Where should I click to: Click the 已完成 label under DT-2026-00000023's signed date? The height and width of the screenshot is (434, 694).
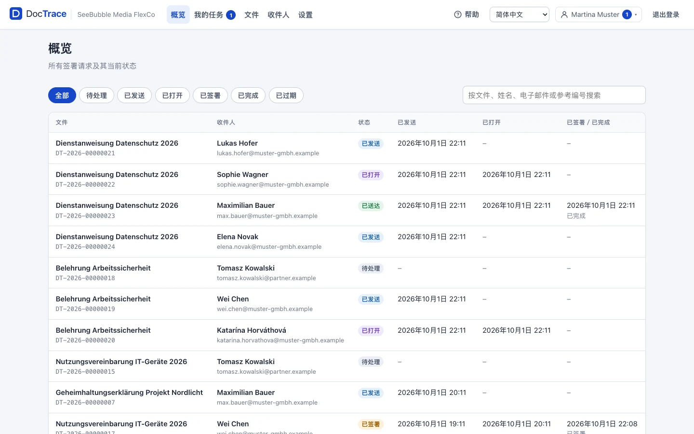[576, 216]
